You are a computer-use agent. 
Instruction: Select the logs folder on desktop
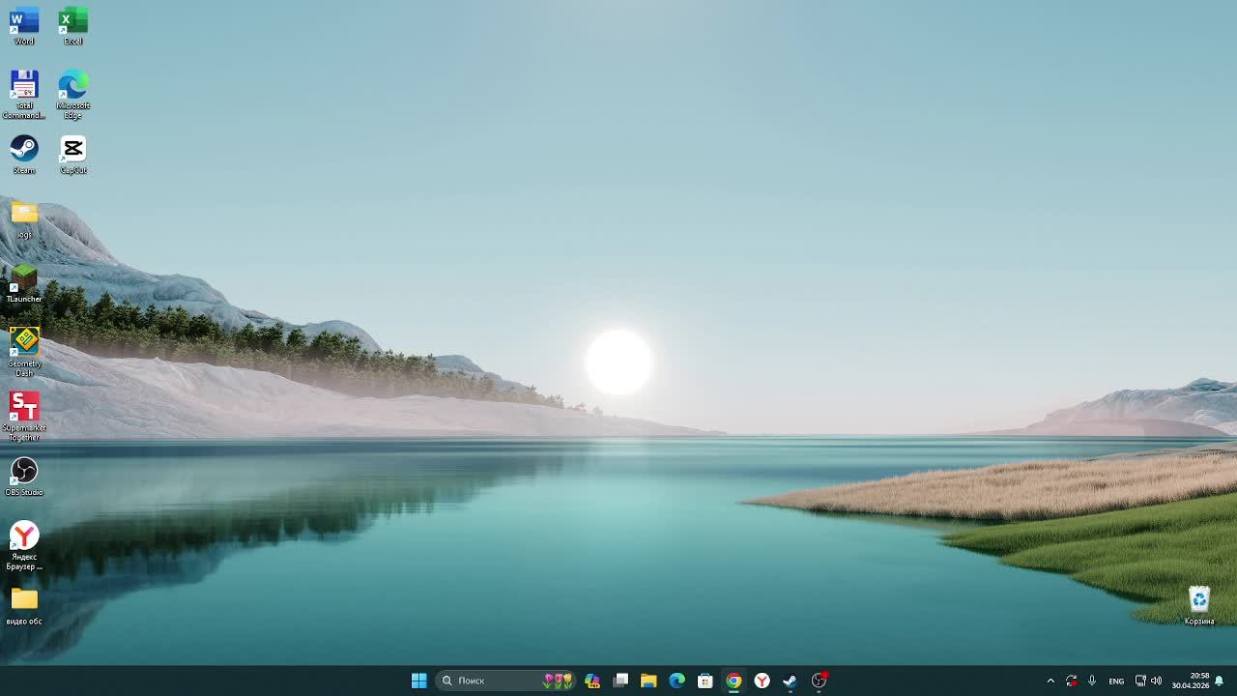[x=24, y=219]
